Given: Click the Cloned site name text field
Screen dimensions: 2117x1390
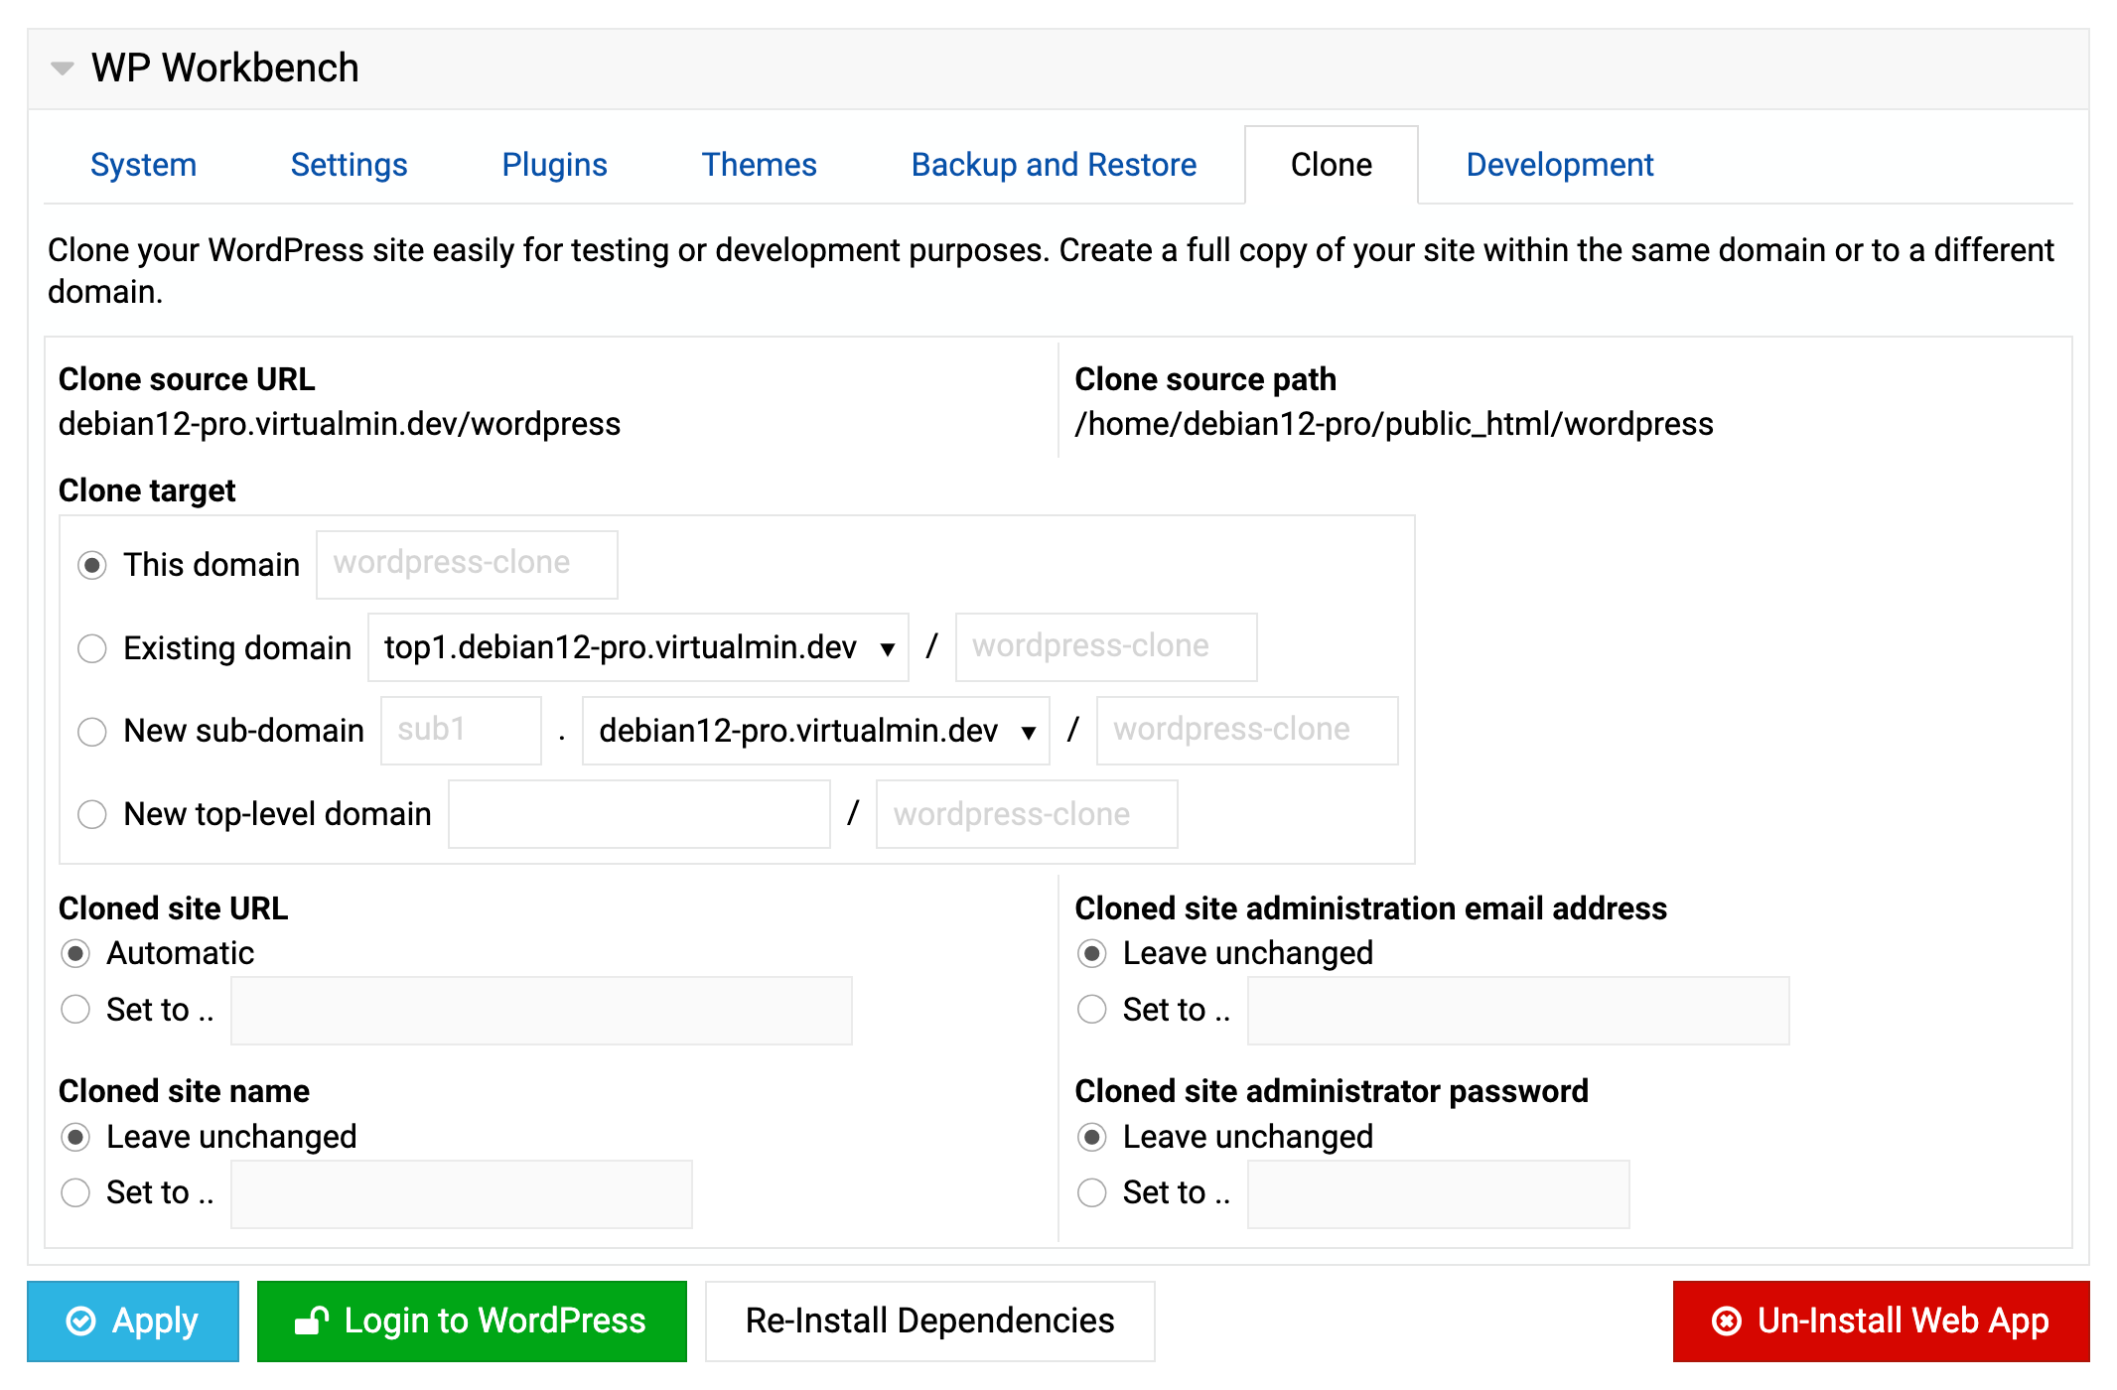Looking at the screenshot, I should point(462,1194).
